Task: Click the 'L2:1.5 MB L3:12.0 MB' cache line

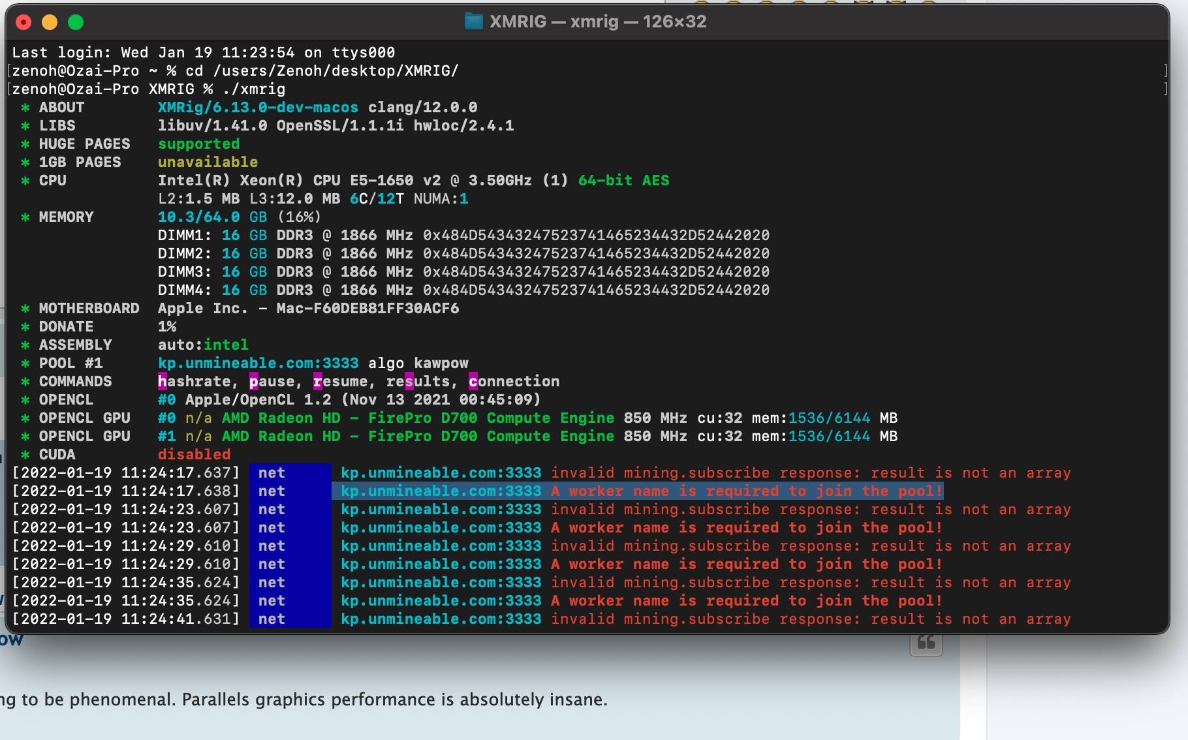Action: coord(249,198)
